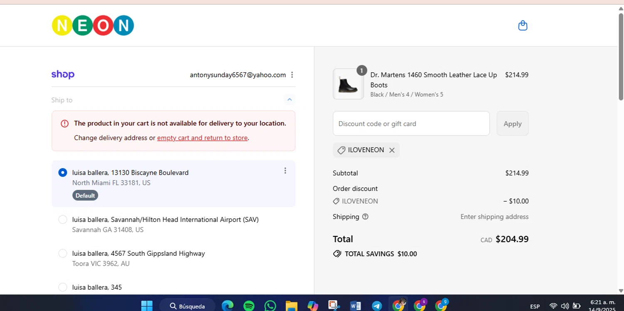
Task: Click the Shop logo
Action: (x=63, y=75)
